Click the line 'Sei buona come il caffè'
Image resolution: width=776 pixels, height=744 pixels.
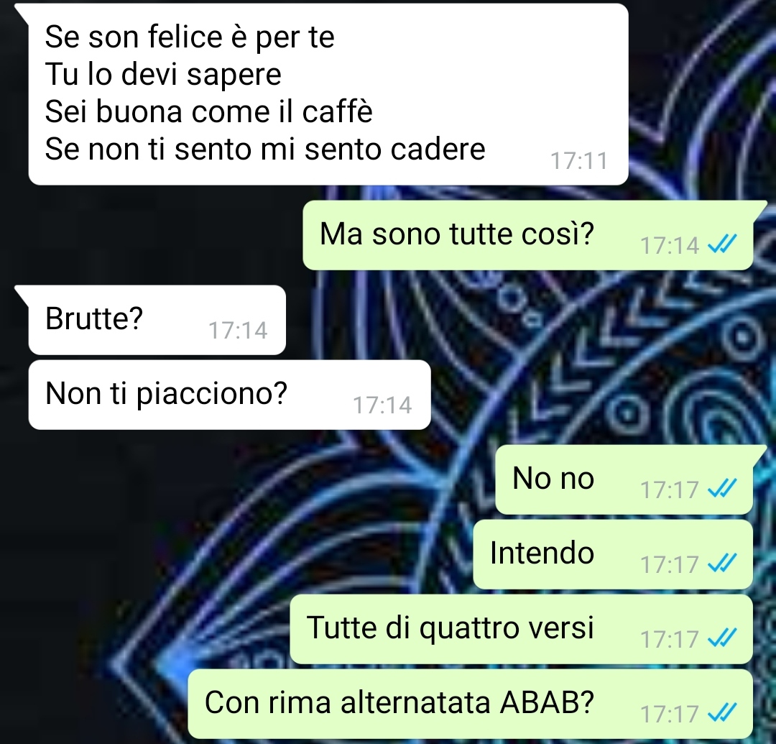(208, 111)
